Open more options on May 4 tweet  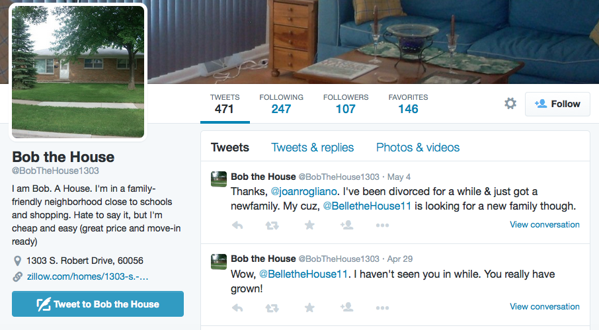point(382,226)
